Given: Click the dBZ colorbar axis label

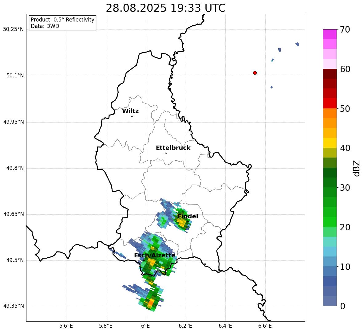Looking at the screenshot, I should coord(356,168).
